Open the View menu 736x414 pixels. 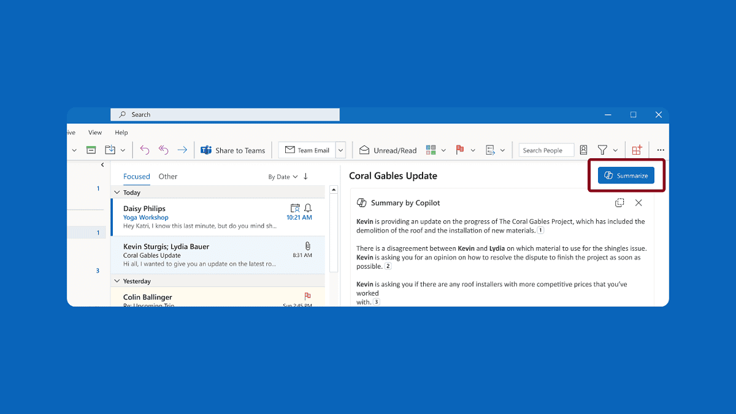(95, 132)
